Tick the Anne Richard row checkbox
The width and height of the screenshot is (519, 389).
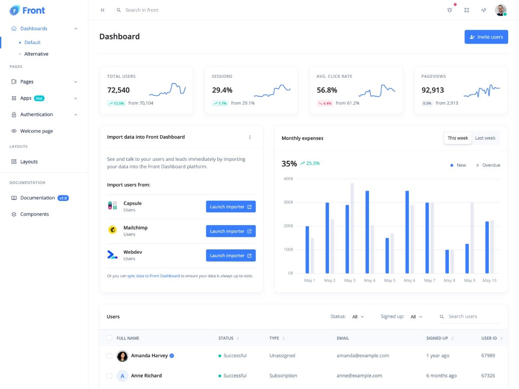click(109, 376)
